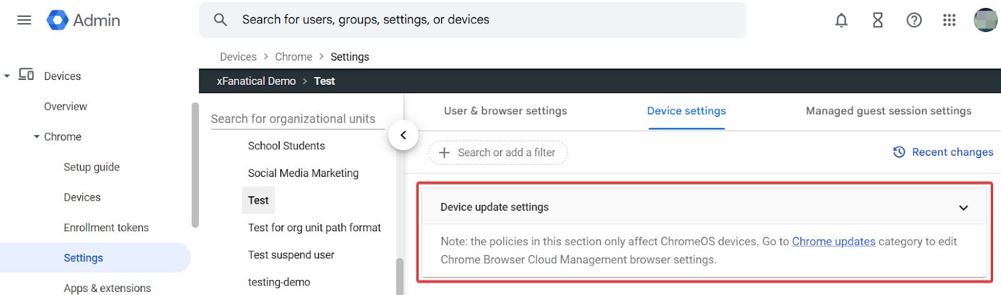Click the Devices section icon in sidebar
Image resolution: width=1001 pixels, height=295 pixels.
[x=26, y=75]
